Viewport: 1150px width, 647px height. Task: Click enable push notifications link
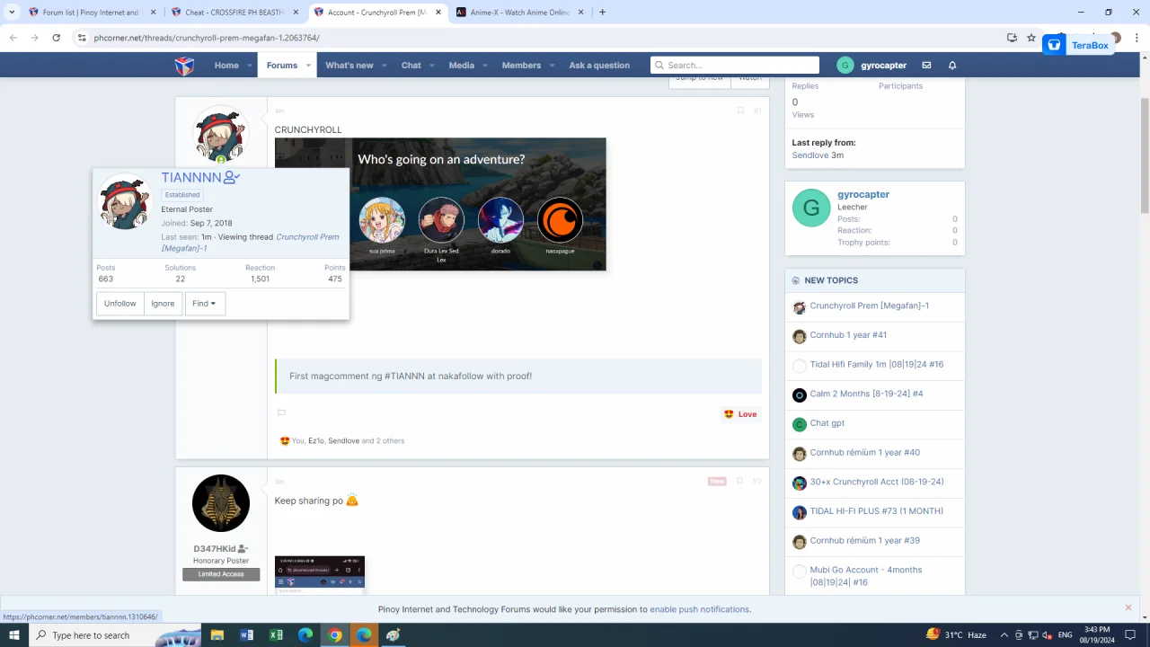point(699,609)
